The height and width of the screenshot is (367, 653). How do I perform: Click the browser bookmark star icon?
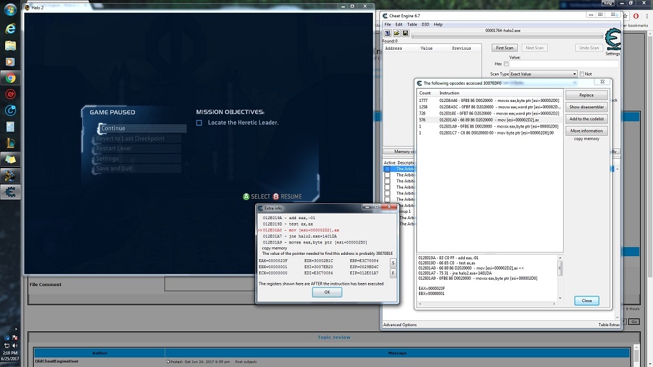[625, 16]
